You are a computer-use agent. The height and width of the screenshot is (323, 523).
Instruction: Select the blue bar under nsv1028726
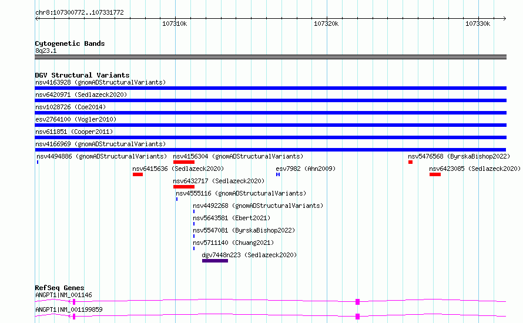[x=270, y=113]
